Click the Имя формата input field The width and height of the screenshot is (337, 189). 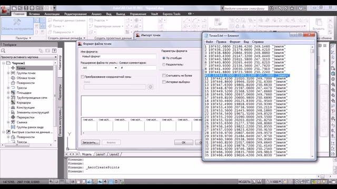(118, 56)
